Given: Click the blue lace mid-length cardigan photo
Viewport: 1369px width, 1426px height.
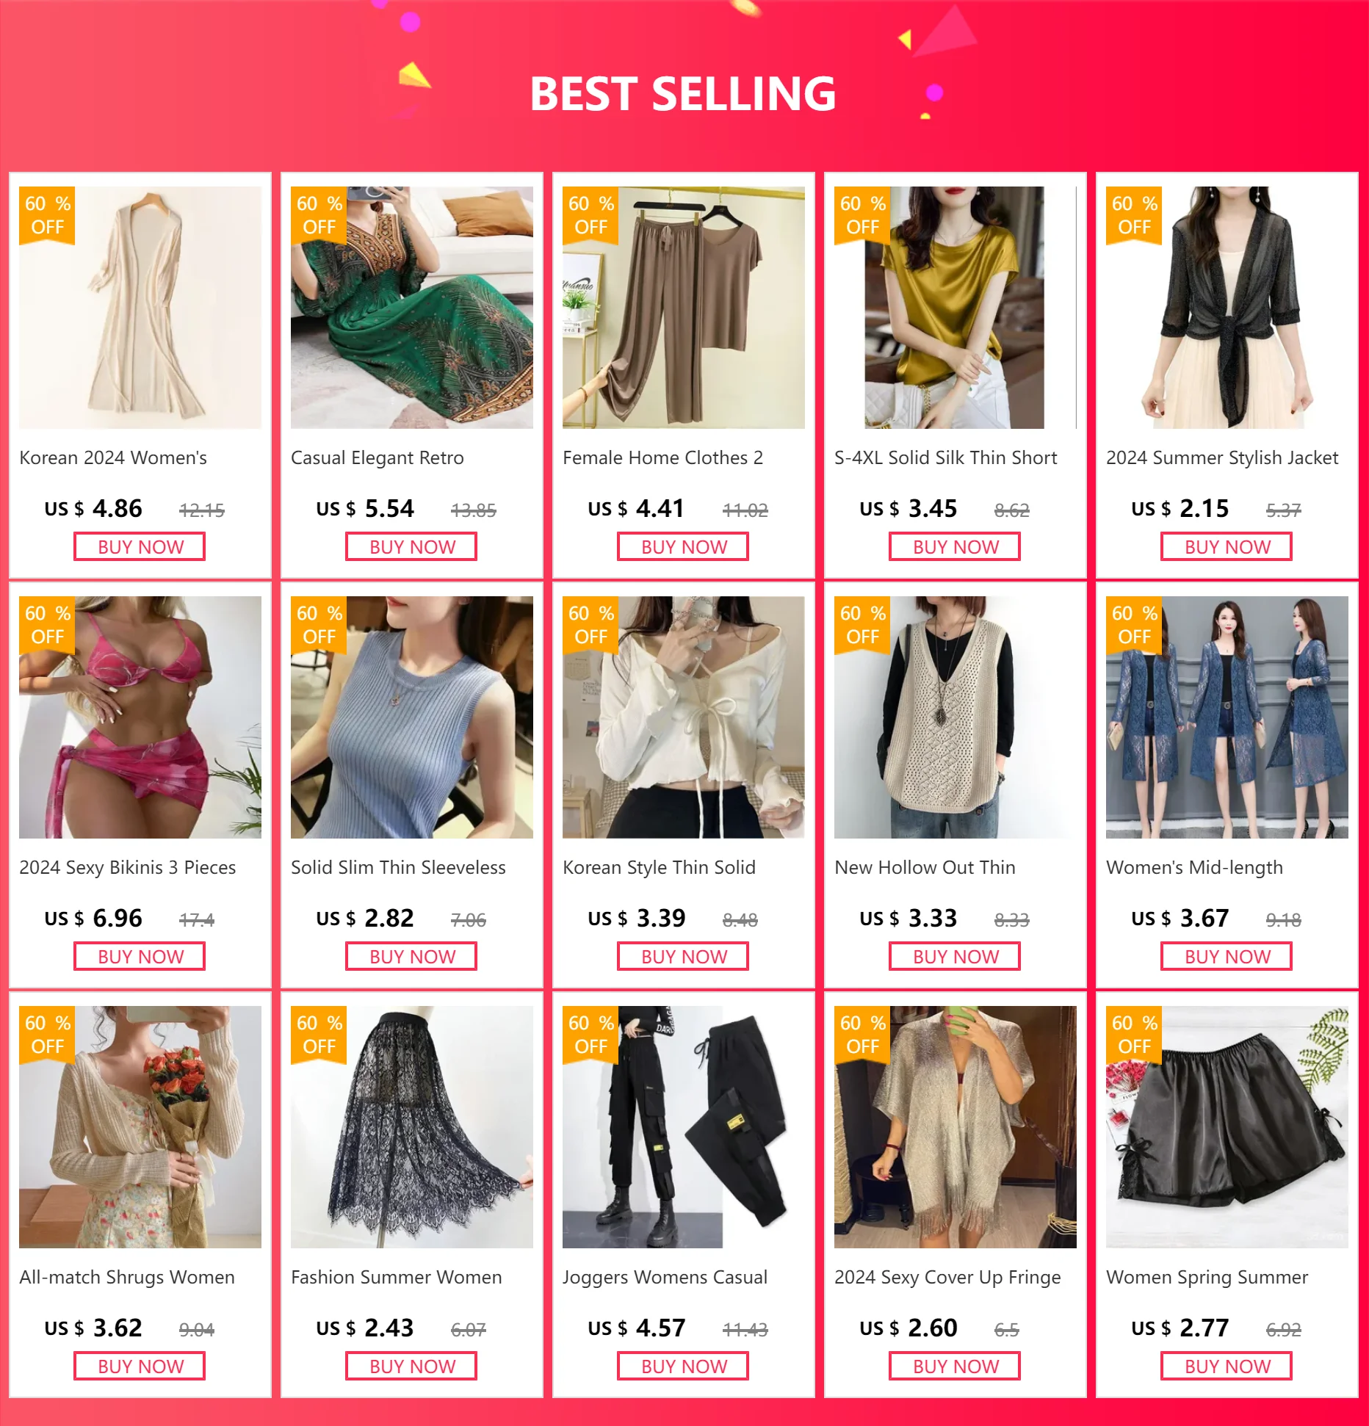Looking at the screenshot, I should 1227,717.
